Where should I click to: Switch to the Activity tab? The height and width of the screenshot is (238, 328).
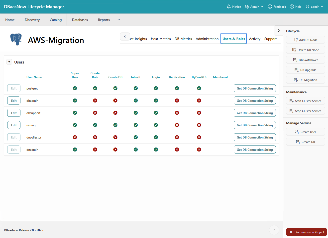point(254,39)
